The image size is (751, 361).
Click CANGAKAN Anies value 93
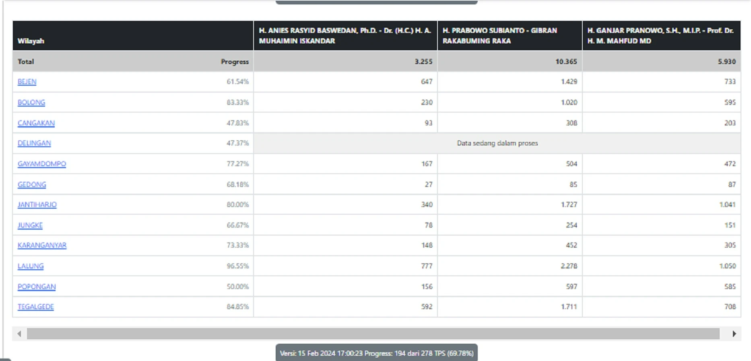429,123
